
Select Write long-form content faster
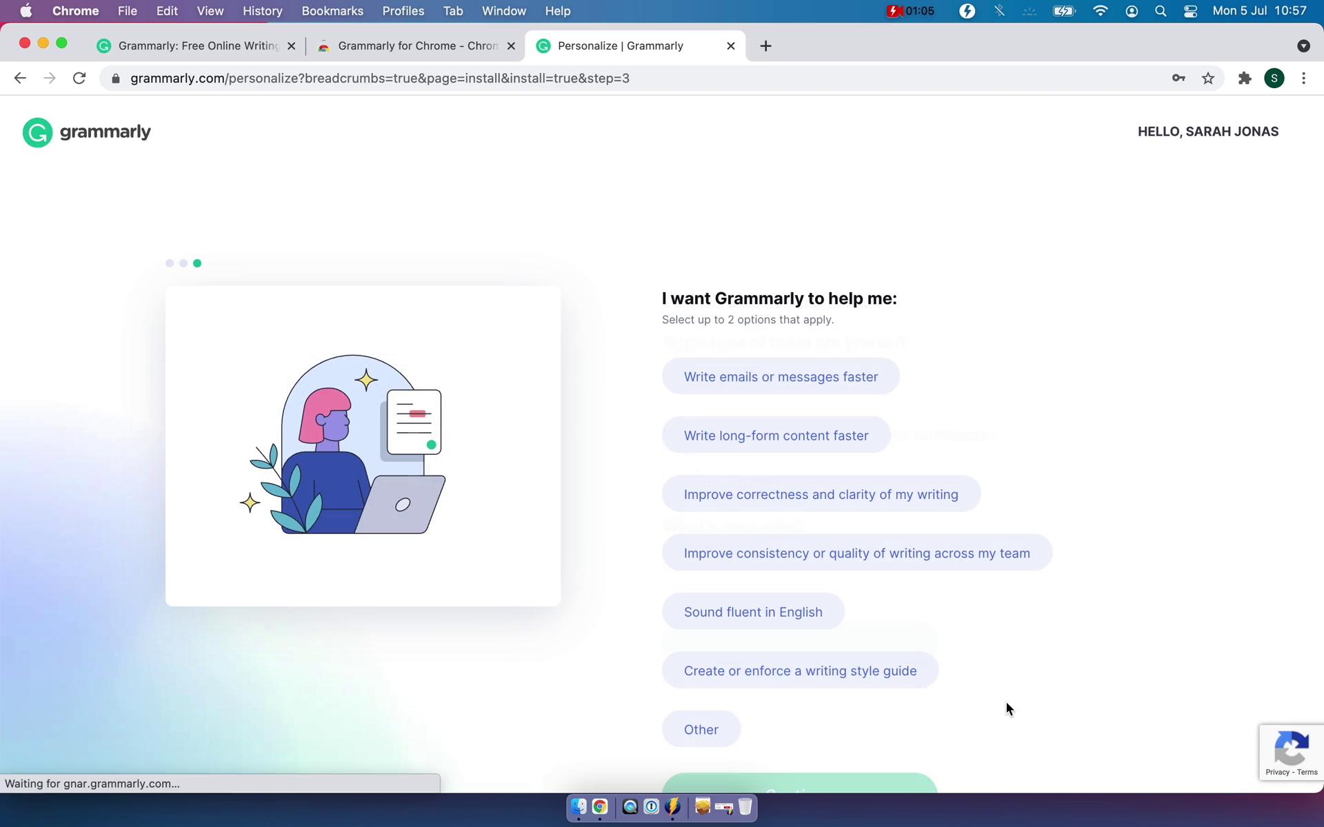[x=776, y=436]
